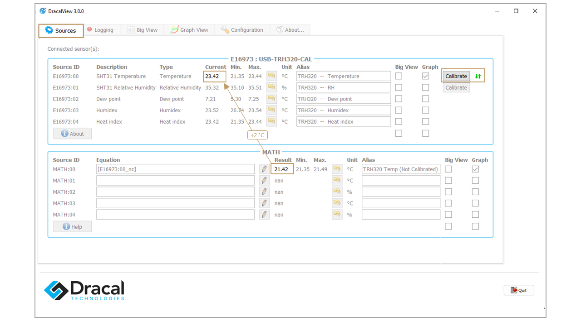Viewport: 581px width, 326px height.
Task: Edit equation pencil icon for MATH:03
Action: [264, 203]
